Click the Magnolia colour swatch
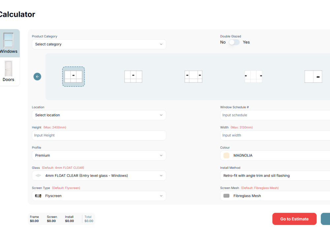This screenshot has width=330, height=247. pyautogui.click(x=226, y=155)
